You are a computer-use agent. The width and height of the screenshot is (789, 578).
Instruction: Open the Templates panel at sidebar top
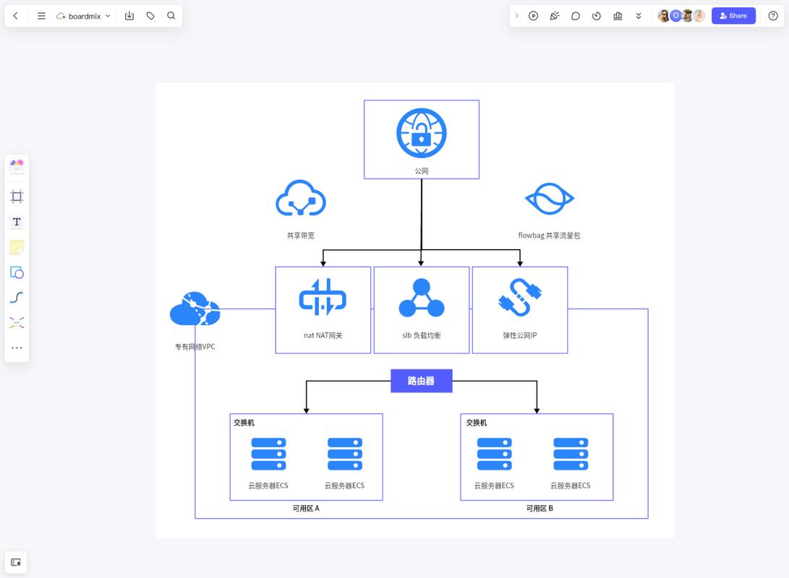tap(16, 165)
